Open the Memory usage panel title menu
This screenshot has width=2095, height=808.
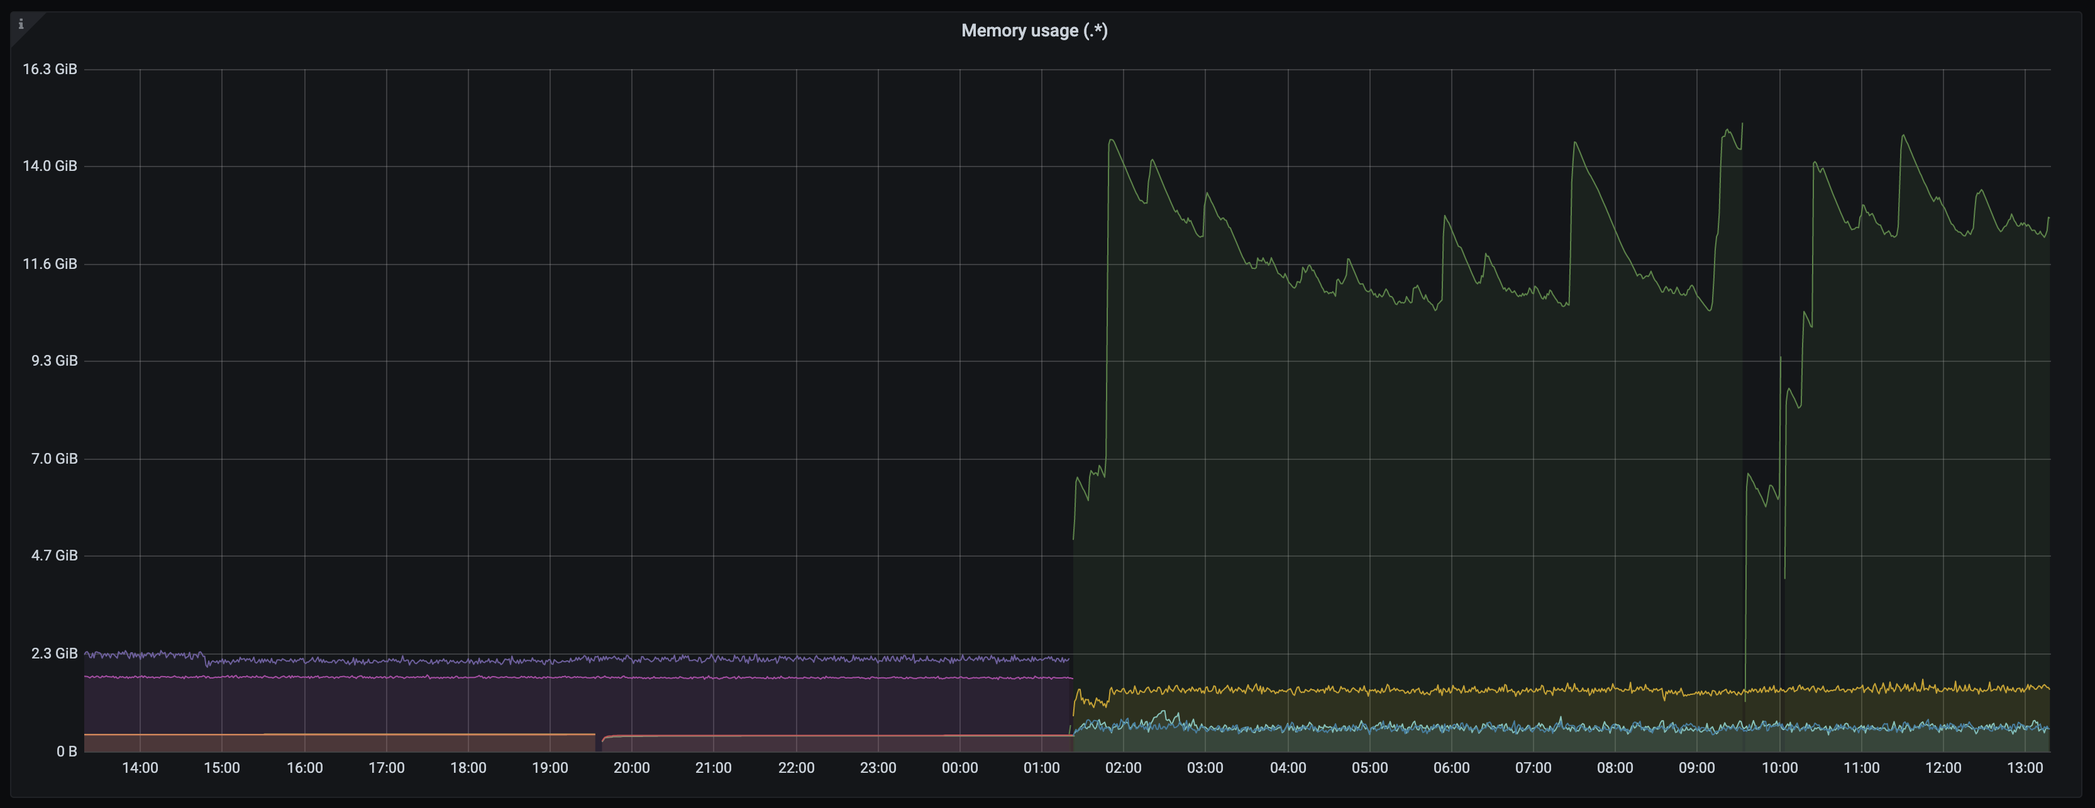coord(1034,31)
